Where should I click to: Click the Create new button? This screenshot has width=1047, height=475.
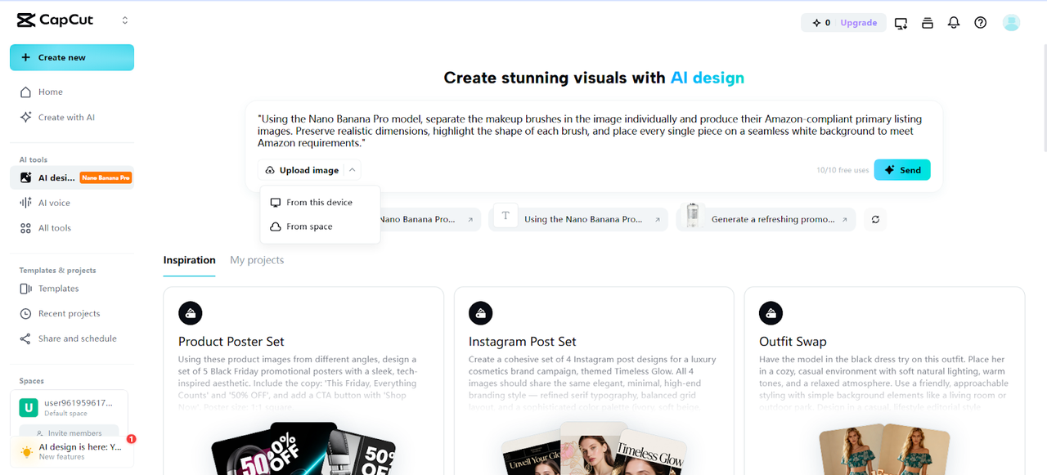point(72,57)
